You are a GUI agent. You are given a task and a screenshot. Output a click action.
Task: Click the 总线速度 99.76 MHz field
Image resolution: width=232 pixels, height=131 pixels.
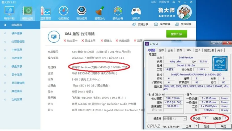pos(173,106)
